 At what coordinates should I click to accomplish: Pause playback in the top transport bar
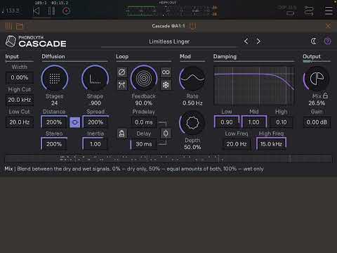click(51, 11)
